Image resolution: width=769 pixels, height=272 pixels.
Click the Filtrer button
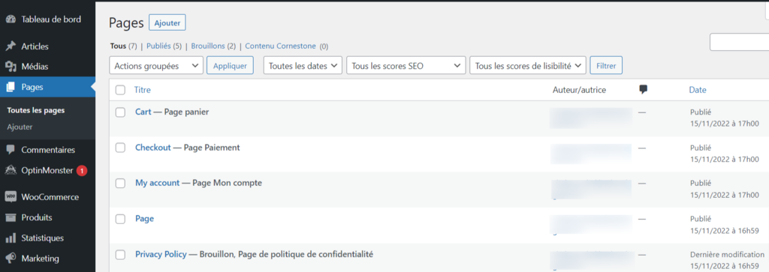tap(606, 65)
